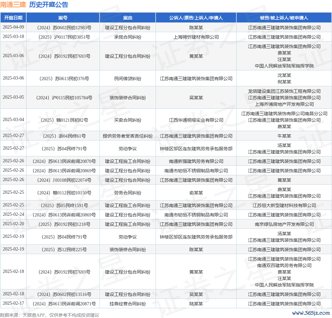This screenshot has height=318, width=332.
Task: Click defendant 南京绿弘房地产开发有限公司
Action: [284, 224]
